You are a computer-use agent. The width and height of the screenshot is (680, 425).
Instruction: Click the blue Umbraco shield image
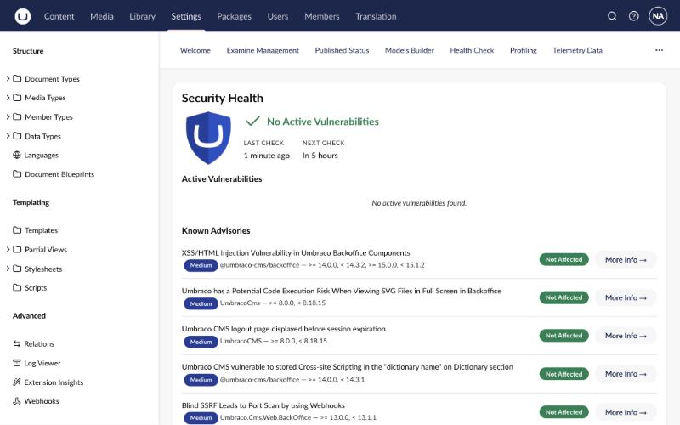pyautogui.click(x=208, y=138)
